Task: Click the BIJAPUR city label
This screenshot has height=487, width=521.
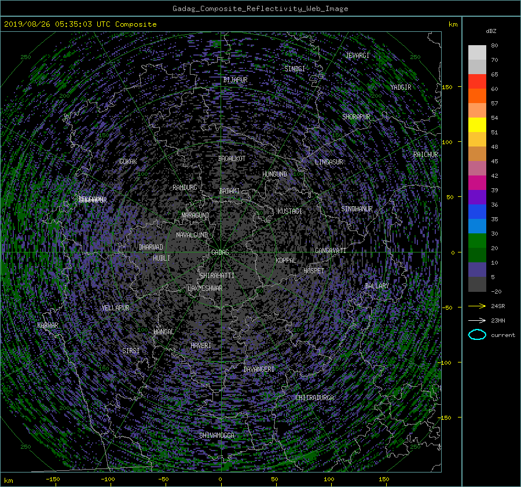Action: pyautogui.click(x=235, y=80)
